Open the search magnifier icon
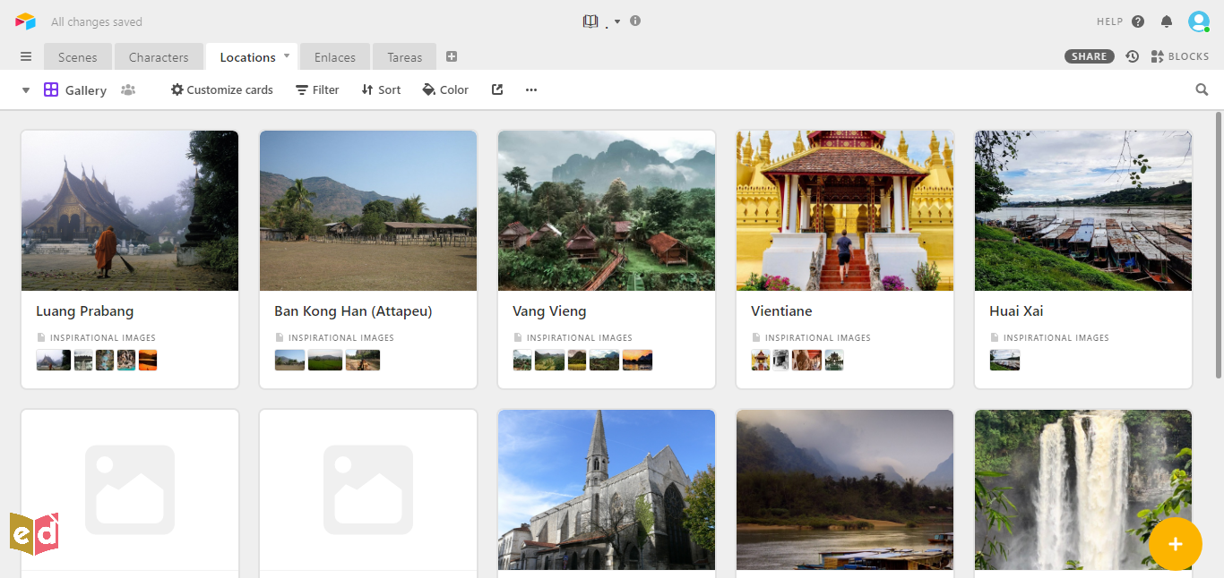 tap(1202, 89)
